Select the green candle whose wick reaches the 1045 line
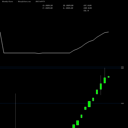This screenshot has height=128, width=128. tap(105, 80)
